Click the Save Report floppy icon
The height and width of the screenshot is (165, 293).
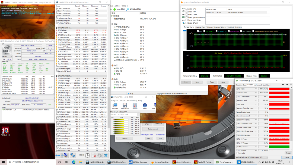[x=125, y=105]
